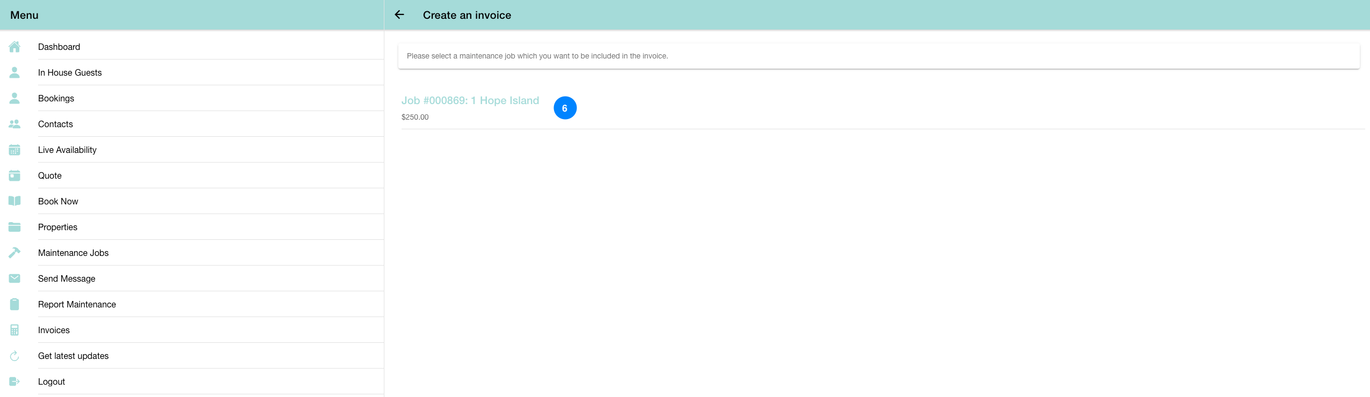This screenshot has width=1370, height=397.
Task: Click the house icon beside Dashboard
Action: tap(14, 47)
